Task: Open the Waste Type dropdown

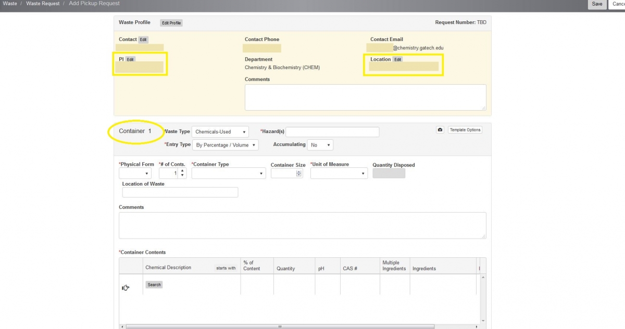Action: pos(220,132)
